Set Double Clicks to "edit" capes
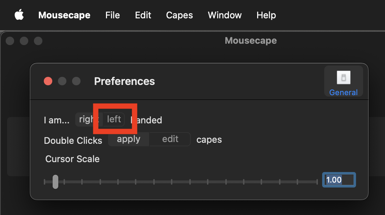 pyautogui.click(x=170, y=139)
